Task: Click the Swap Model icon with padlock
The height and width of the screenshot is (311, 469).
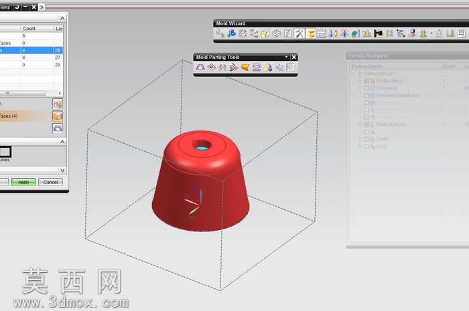Action: point(268,67)
